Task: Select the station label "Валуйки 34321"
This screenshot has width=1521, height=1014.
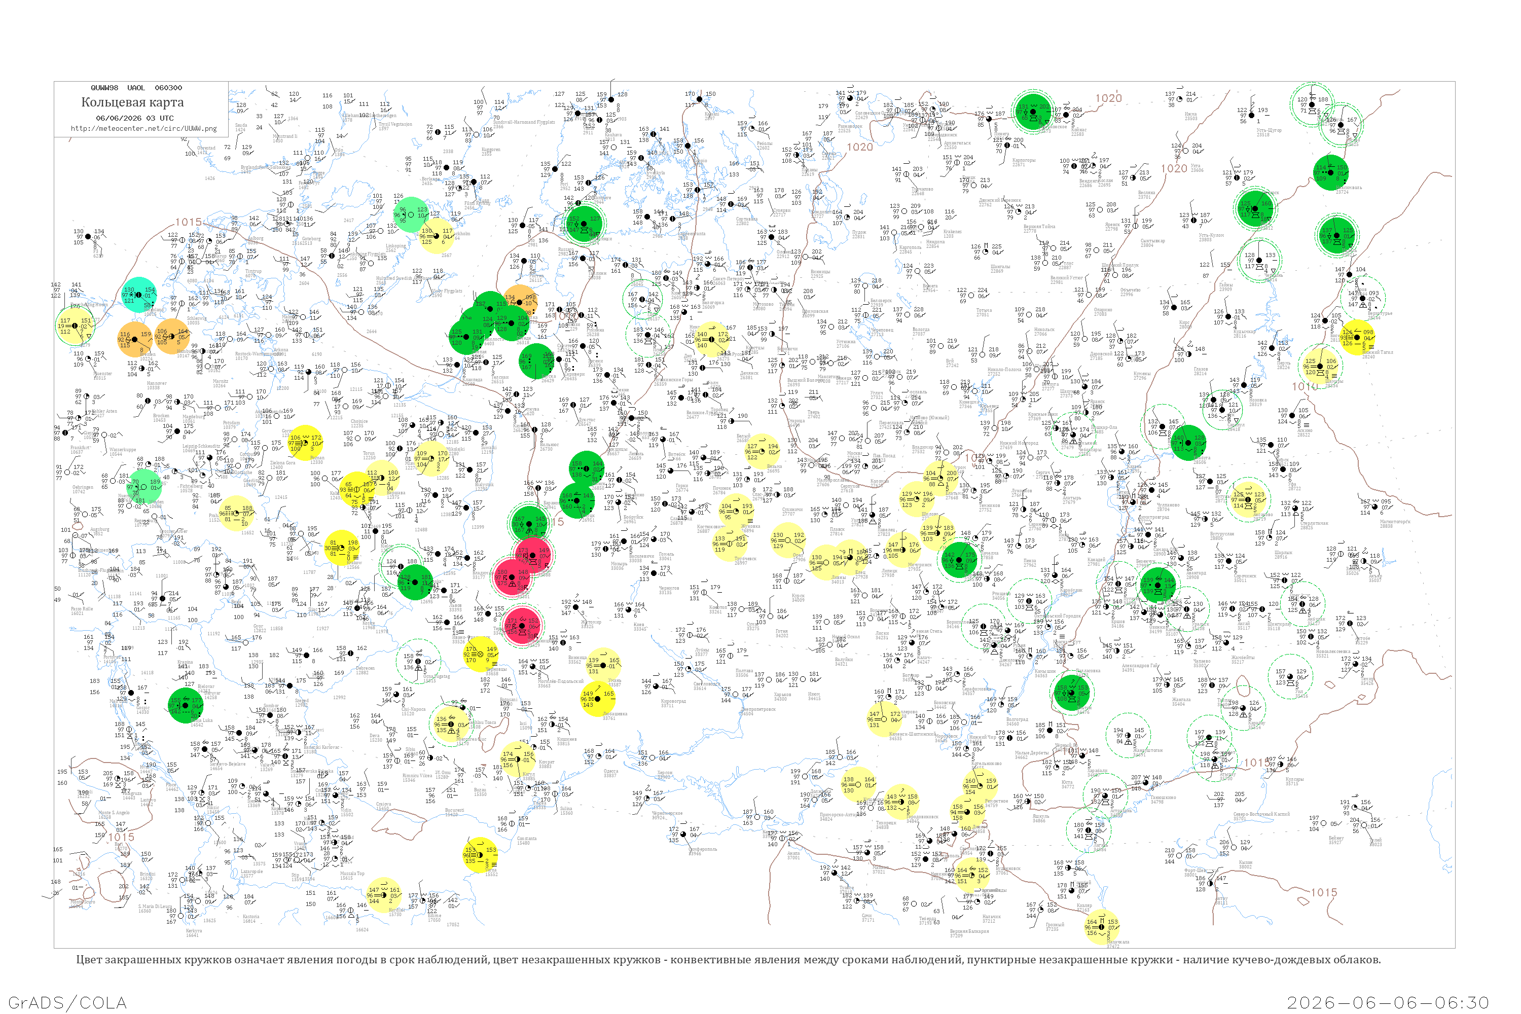Action: (844, 662)
